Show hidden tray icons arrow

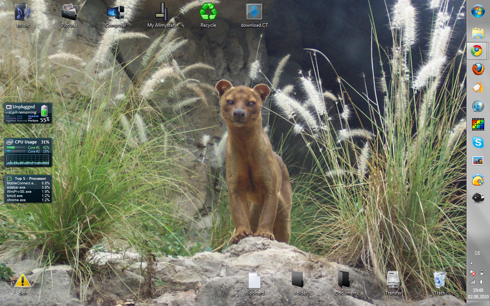tap(471, 263)
